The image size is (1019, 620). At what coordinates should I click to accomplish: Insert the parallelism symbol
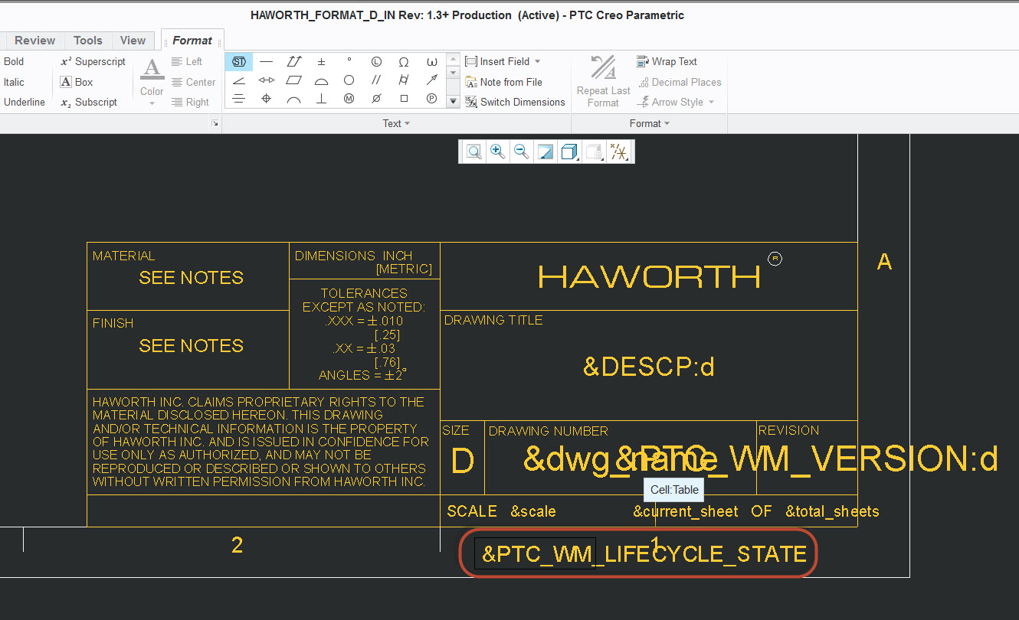[x=377, y=80]
